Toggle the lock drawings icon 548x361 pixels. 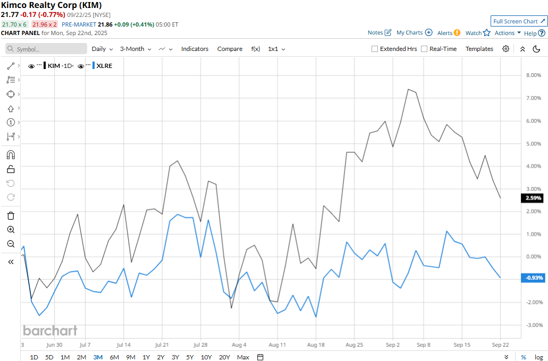[11, 169]
